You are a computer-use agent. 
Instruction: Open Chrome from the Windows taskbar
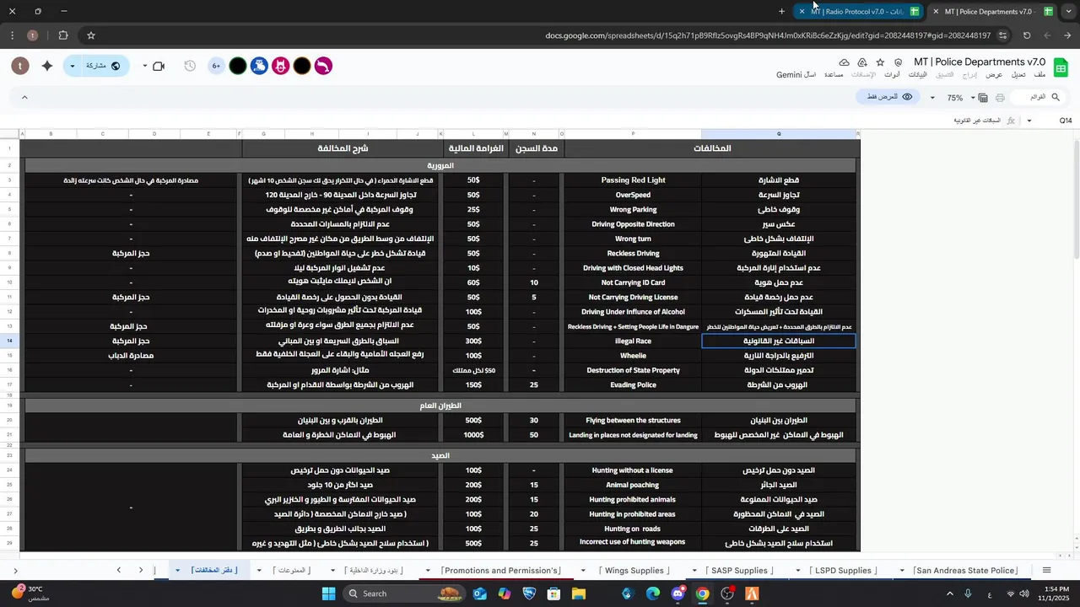tap(702, 594)
